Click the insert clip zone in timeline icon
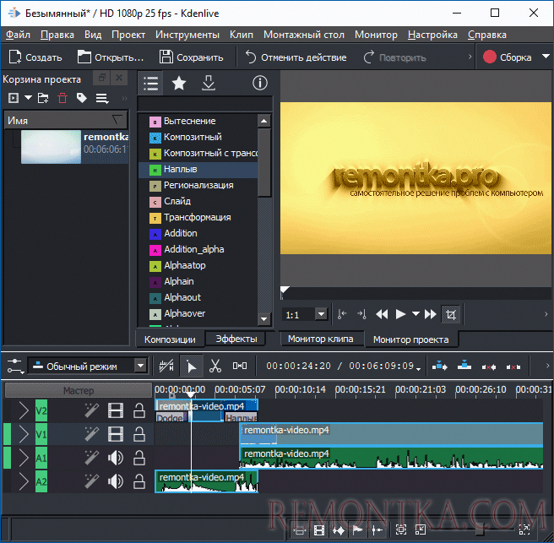This screenshot has width=554, height=543. [x=440, y=366]
